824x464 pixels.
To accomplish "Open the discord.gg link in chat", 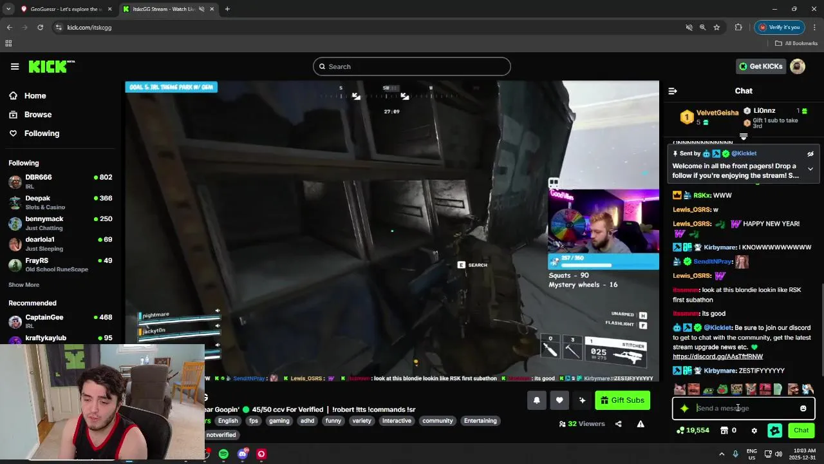I will [718, 356].
